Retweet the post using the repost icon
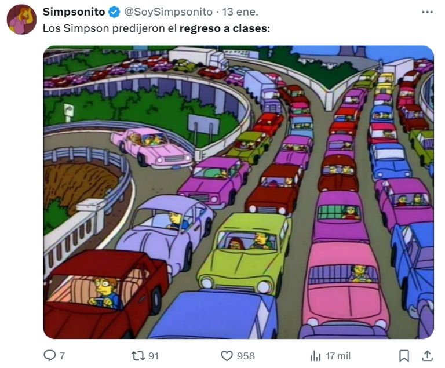The width and height of the screenshot is (445, 368). 138,355
